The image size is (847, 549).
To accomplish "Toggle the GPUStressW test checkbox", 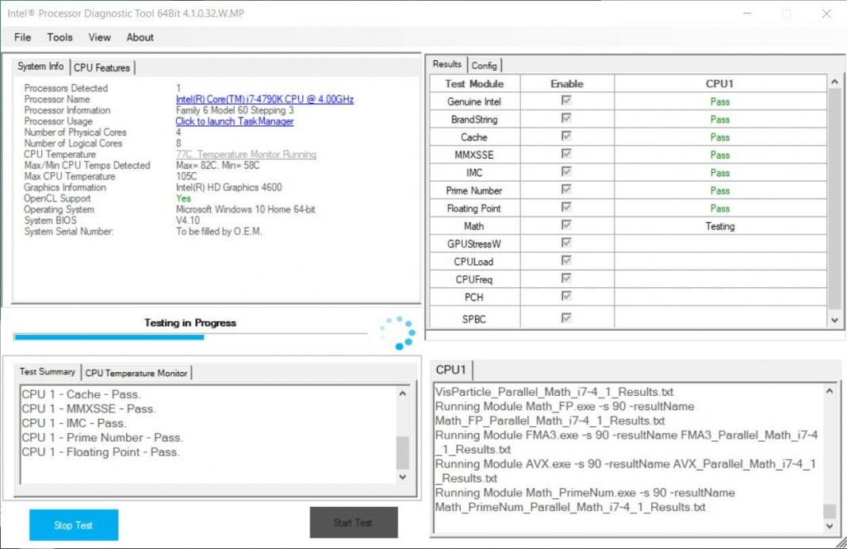I will [x=565, y=244].
